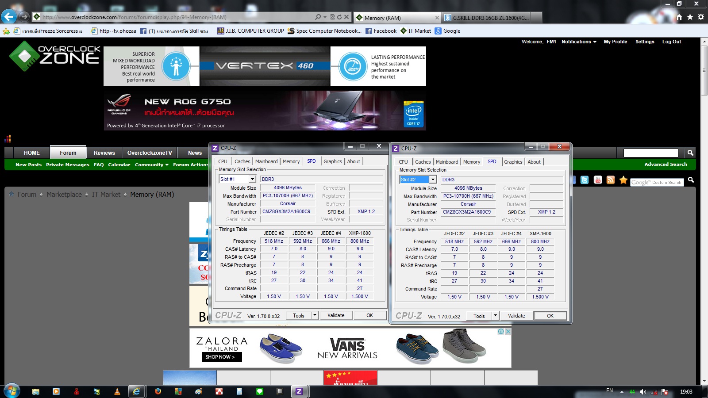Open the Mainboard tab in left CPU-Z

(266, 161)
